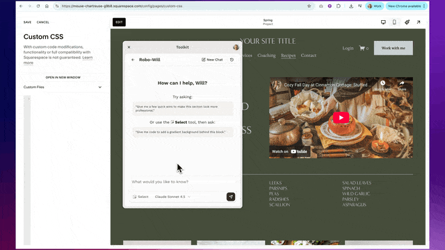
Task: Use the quick wins suggested prompt
Action: pyautogui.click(x=182, y=108)
